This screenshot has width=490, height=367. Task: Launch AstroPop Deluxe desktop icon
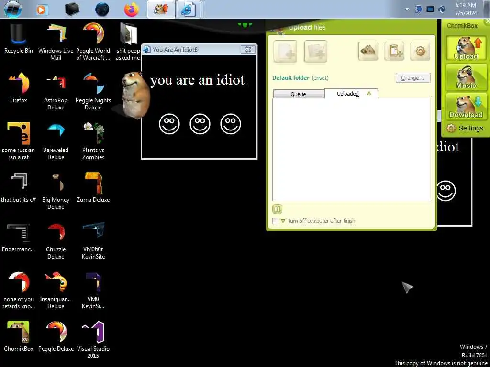pos(56,91)
